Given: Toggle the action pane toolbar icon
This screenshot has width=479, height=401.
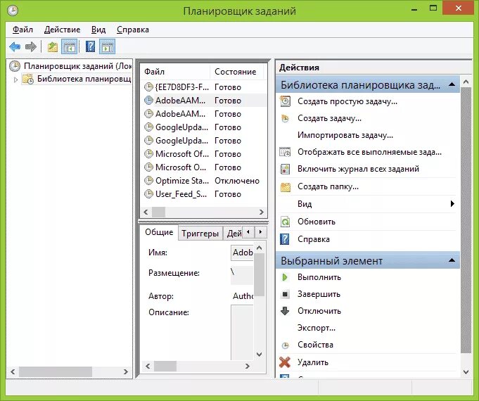Looking at the screenshot, I should (x=107, y=46).
